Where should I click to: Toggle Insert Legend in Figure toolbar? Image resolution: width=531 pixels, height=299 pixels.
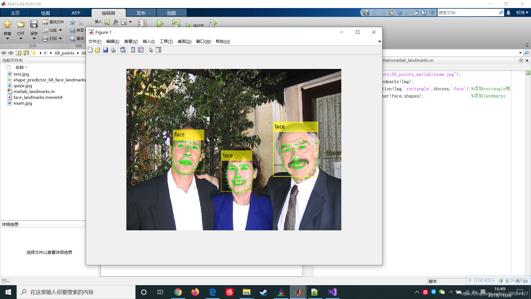click(141, 50)
